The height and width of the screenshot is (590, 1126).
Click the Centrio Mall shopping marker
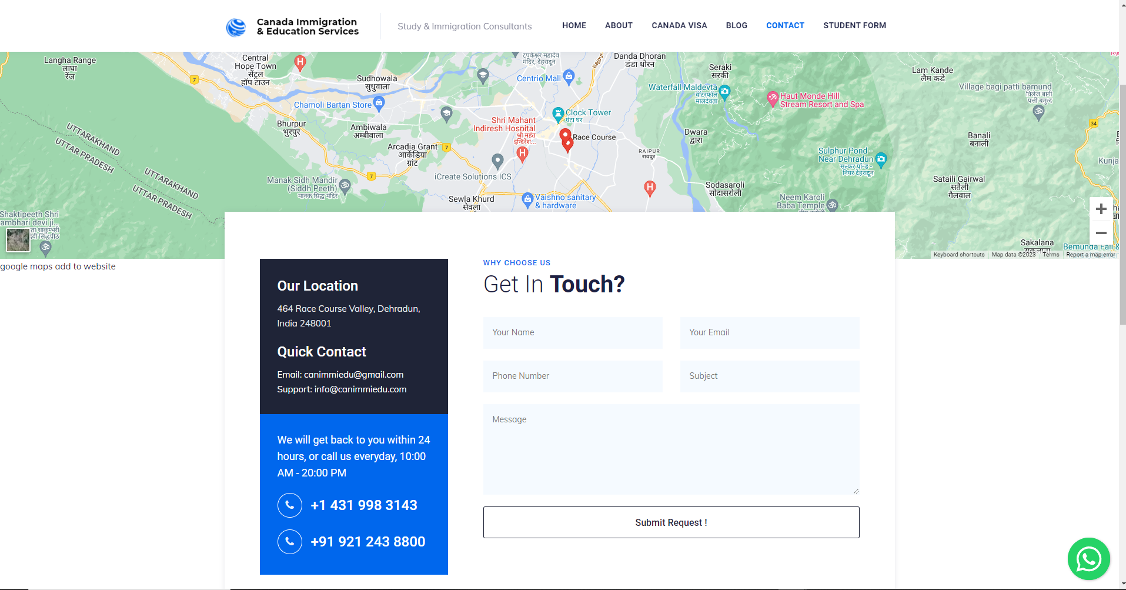pyautogui.click(x=569, y=76)
